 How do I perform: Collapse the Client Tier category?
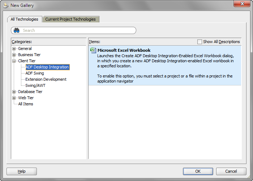coord(14,61)
